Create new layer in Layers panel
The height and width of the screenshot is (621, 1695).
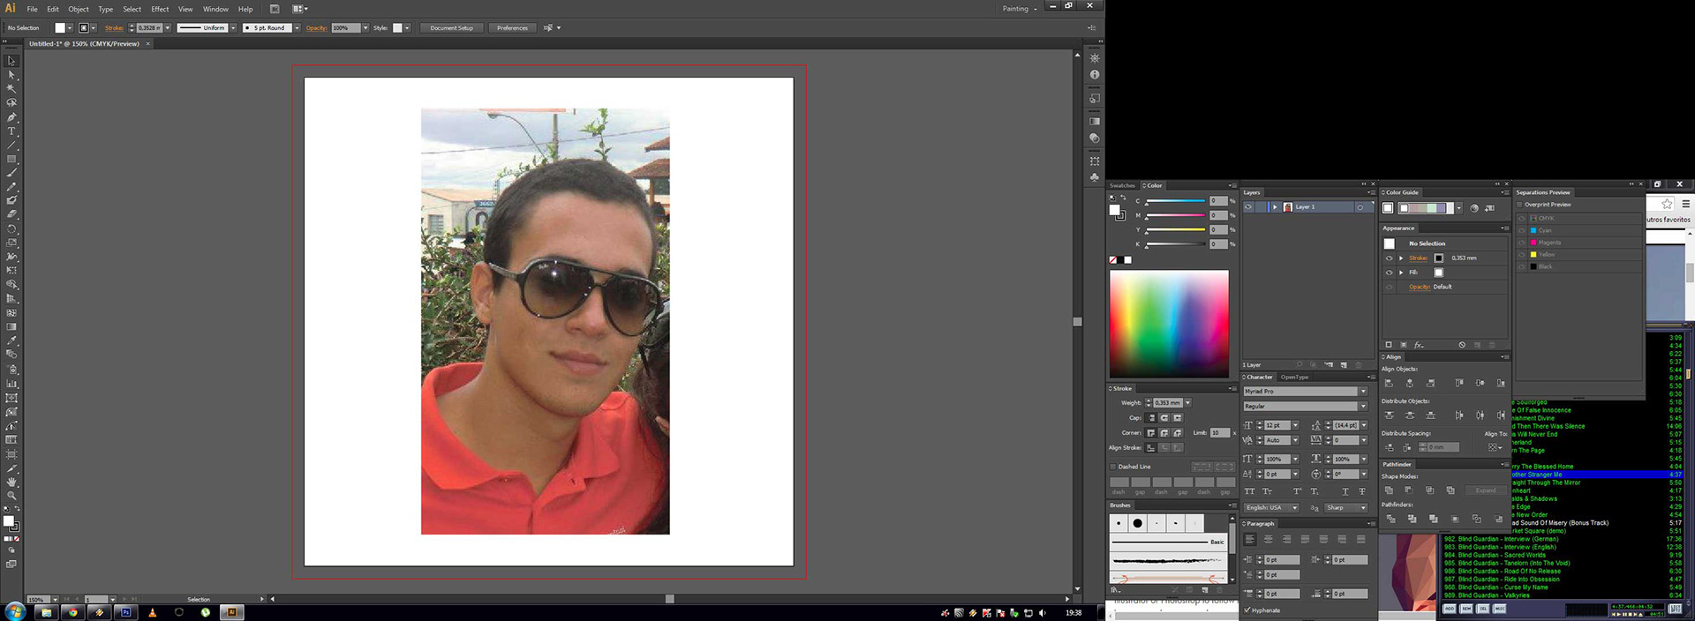pos(1344,365)
